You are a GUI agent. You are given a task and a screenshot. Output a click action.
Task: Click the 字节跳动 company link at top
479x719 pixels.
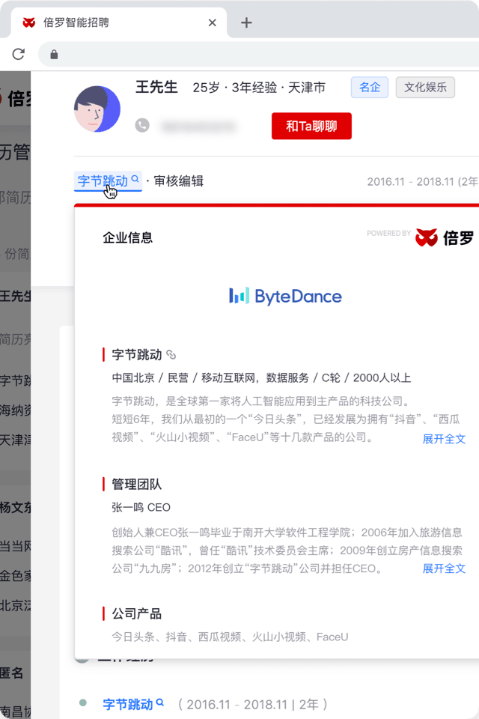[x=103, y=181]
